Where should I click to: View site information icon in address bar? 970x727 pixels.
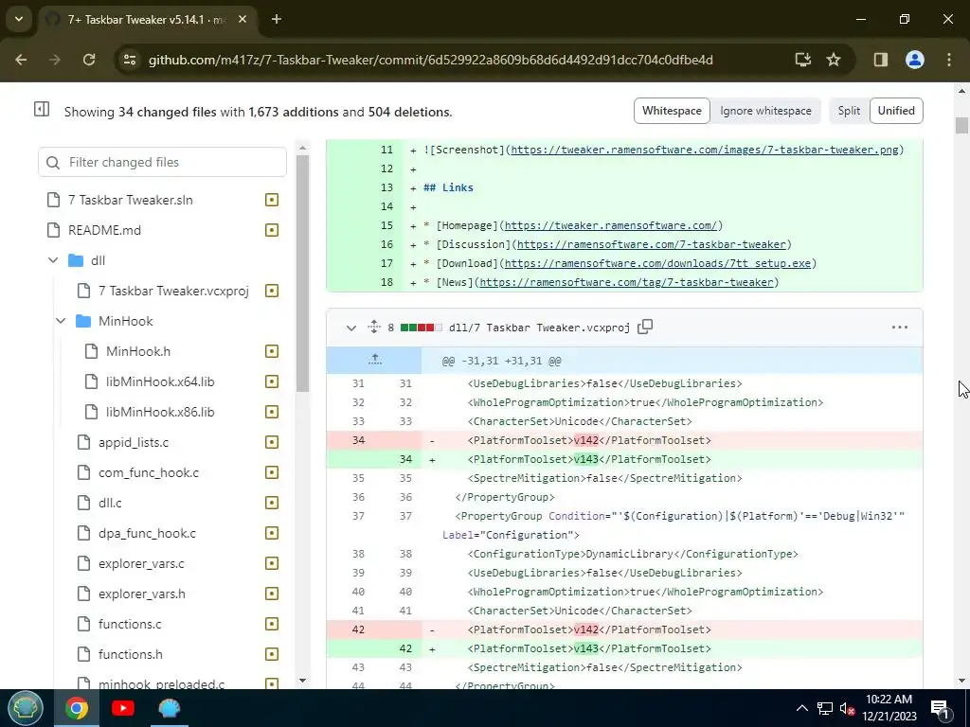point(129,60)
